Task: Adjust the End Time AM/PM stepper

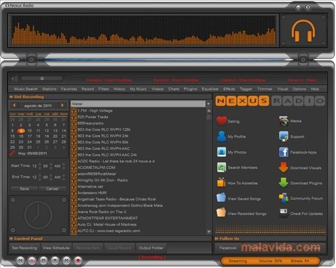Action: click(64, 177)
